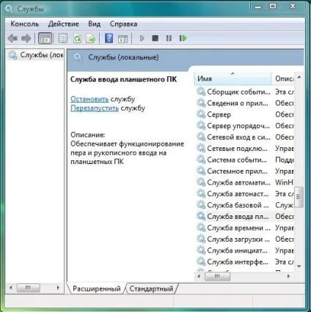This screenshot has height=312, width=311.
Task: Click the Export list toolbar icon
Action: pyautogui.click(x=90, y=38)
